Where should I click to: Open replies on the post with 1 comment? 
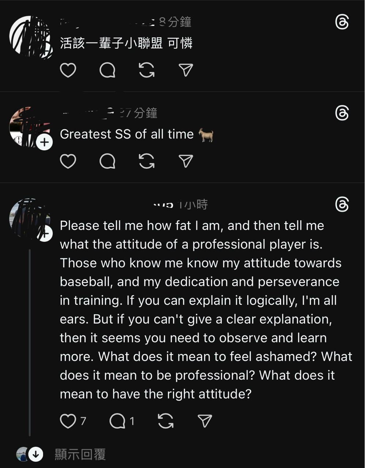(117, 421)
